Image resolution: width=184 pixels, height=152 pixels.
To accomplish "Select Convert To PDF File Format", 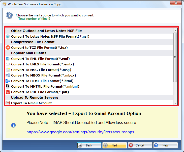I will tap(89, 92).
